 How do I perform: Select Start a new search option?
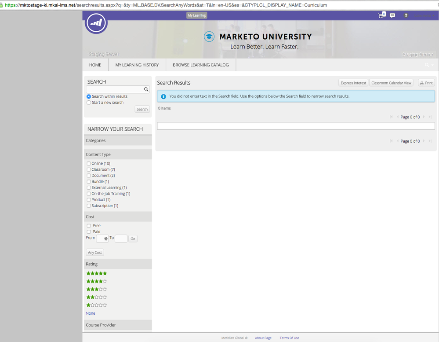89,103
